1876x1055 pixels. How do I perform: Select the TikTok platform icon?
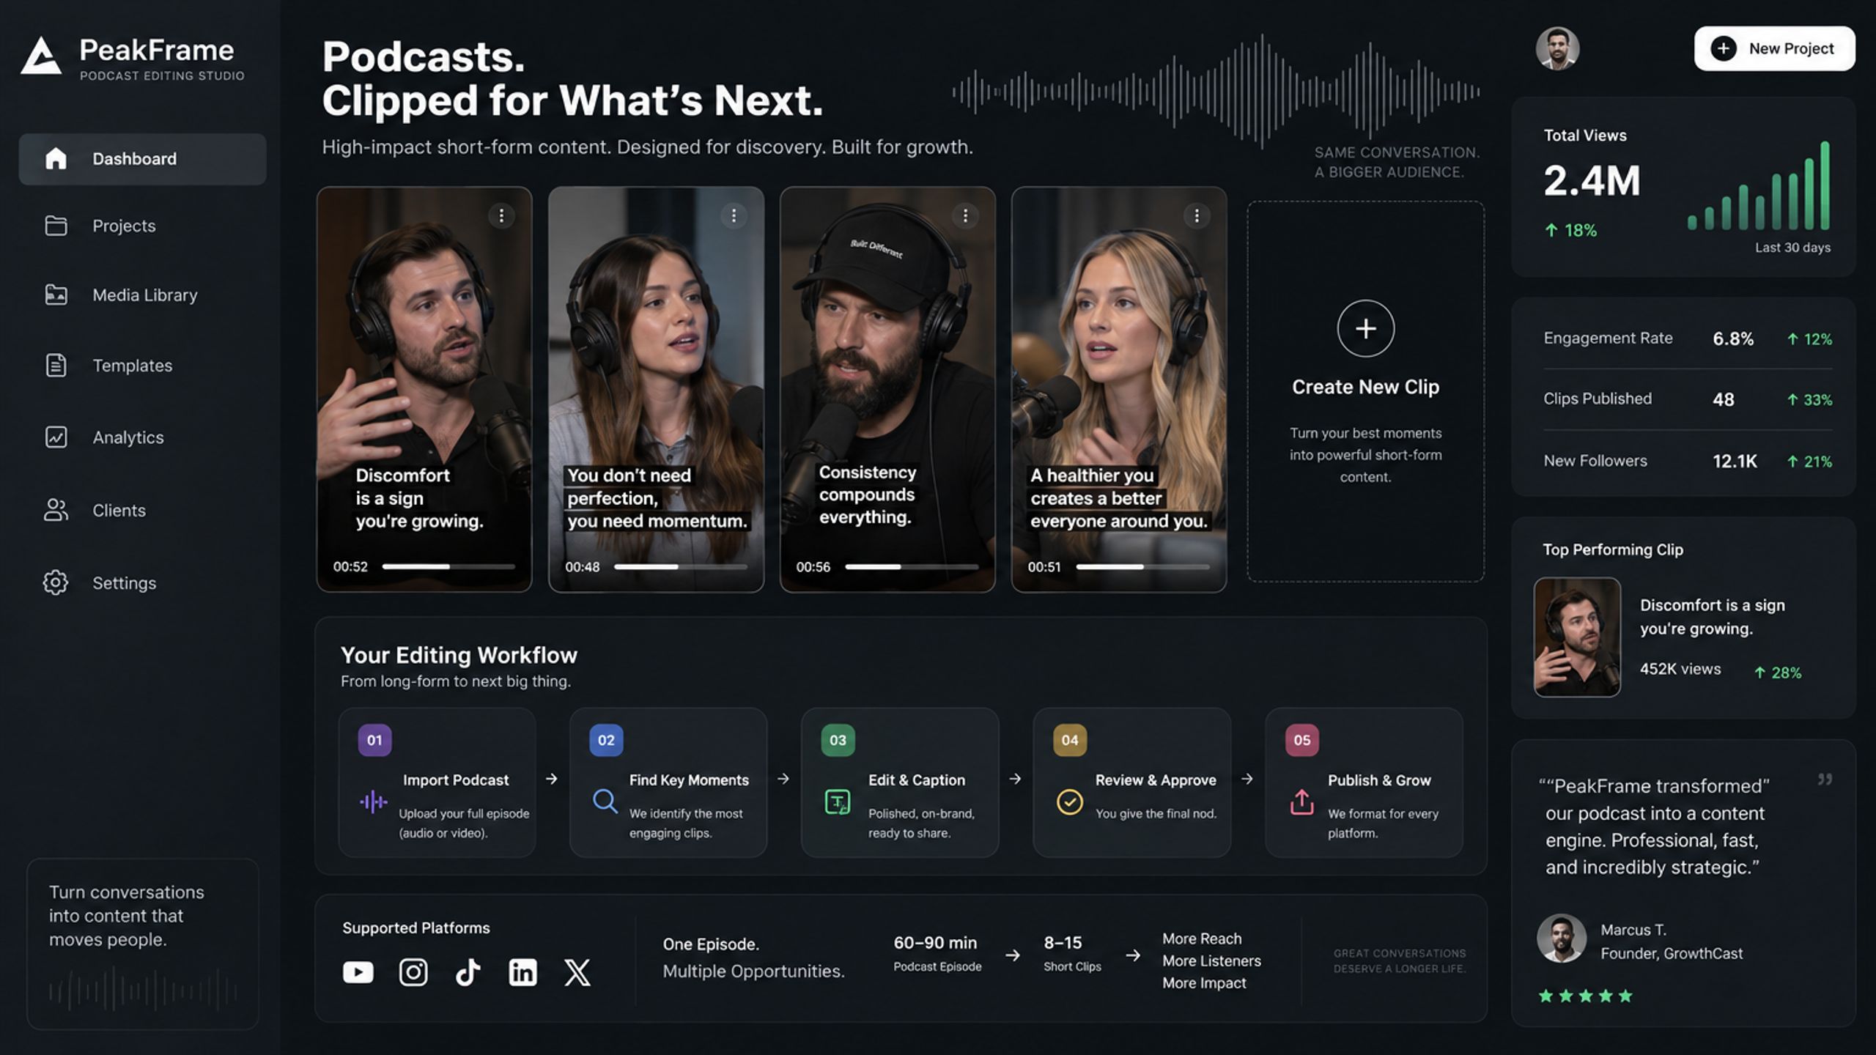pos(468,972)
